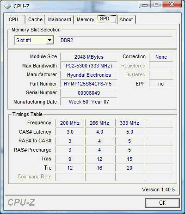Click the EPP value no
Viewport: 185px width, 214px height.
pos(161,84)
